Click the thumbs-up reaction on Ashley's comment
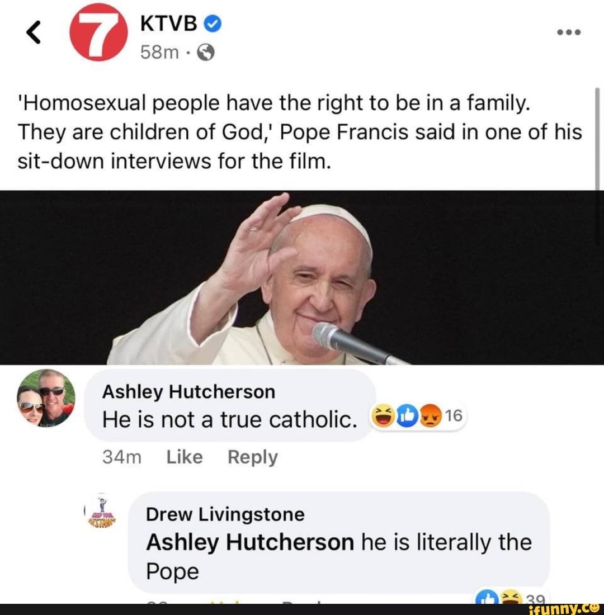The width and height of the screenshot is (604, 615). (x=408, y=415)
